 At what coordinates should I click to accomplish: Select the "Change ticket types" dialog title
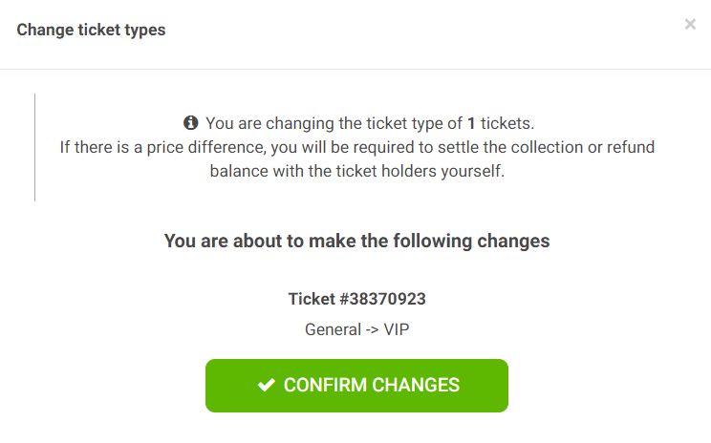click(x=91, y=30)
